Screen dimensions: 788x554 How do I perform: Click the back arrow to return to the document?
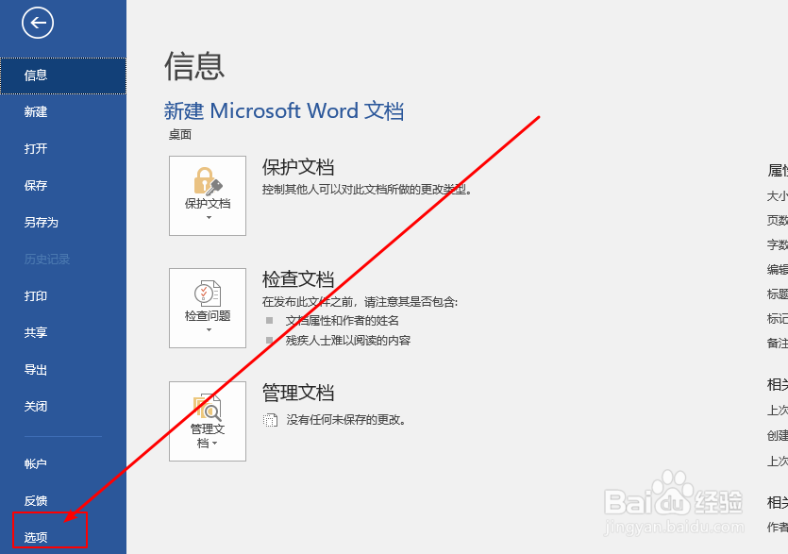[38, 23]
